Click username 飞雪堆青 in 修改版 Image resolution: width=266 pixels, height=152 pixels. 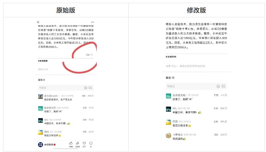178,135
